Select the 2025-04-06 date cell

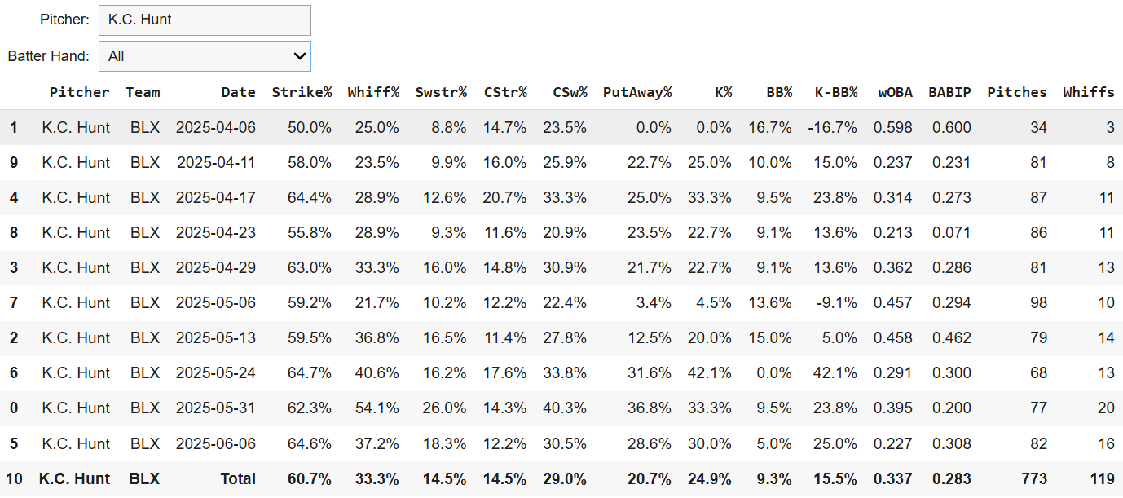pyautogui.click(x=216, y=127)
